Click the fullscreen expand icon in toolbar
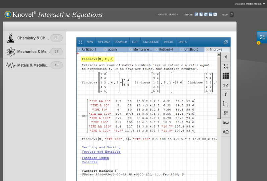Image resolution: width=267 pixels, height=181 pixels. pos(80,42)
